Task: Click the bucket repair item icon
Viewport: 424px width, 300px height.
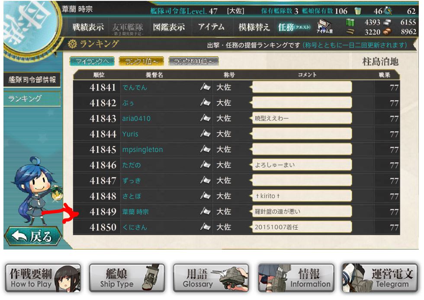Action: (358, 11)
